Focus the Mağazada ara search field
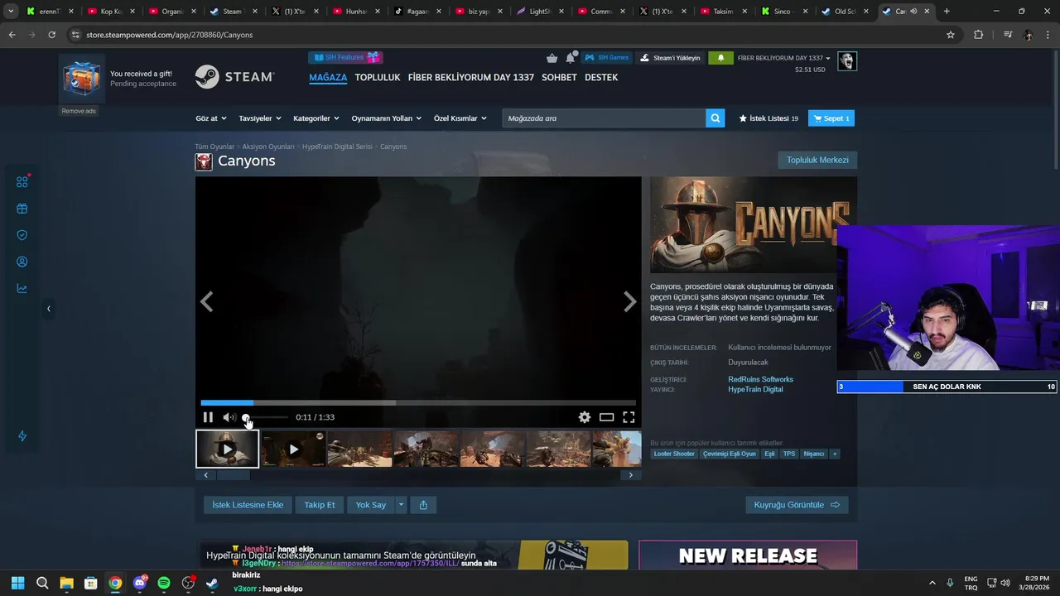Screen dimensions: 1060x596 pos(604,118)
